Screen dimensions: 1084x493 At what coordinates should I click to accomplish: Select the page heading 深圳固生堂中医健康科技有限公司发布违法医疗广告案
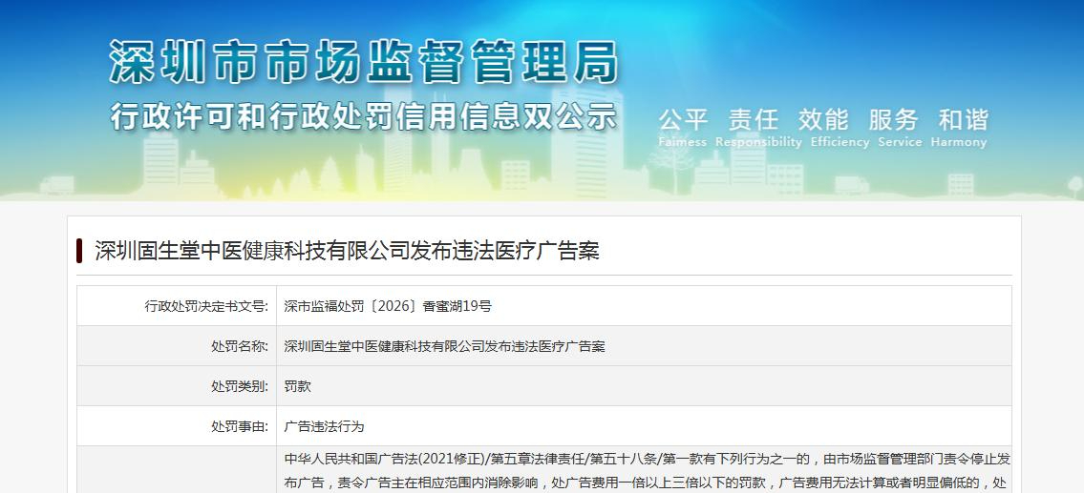pyautogui.click(x=347, y=251)
